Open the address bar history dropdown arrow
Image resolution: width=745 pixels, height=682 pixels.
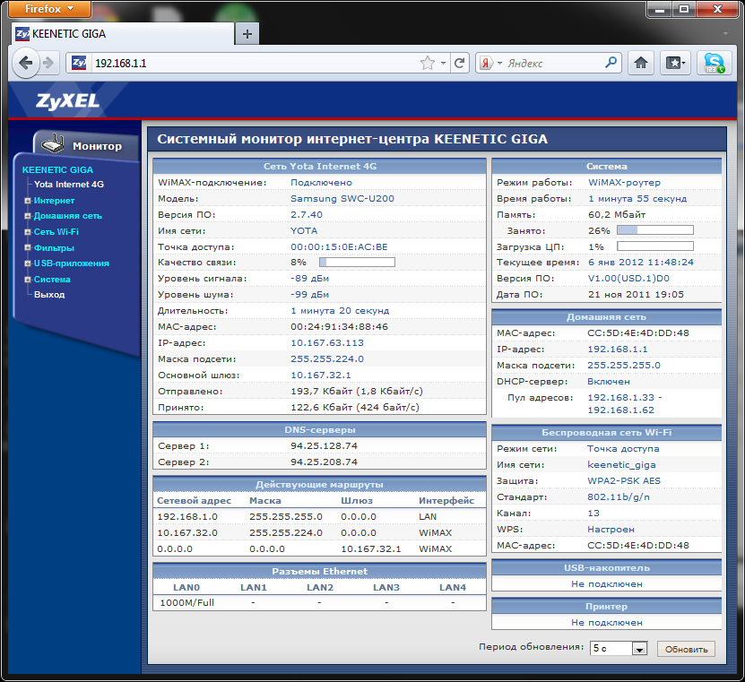tap(443, 63)
